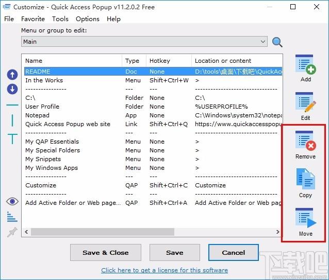
Task: Click the %USERPROFILE% location cell
Action: point(221,107)
